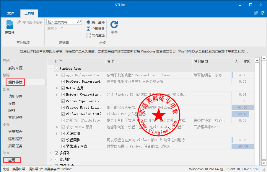Click the outer scrollbar down arrow

click(x=264, y=163)
